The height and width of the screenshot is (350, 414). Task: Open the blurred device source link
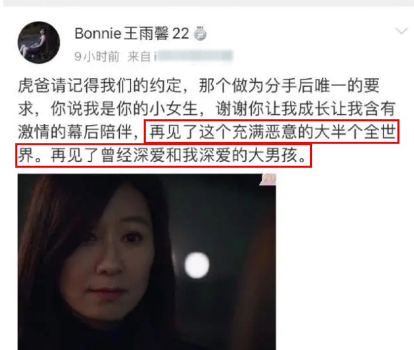click(194, 56)
